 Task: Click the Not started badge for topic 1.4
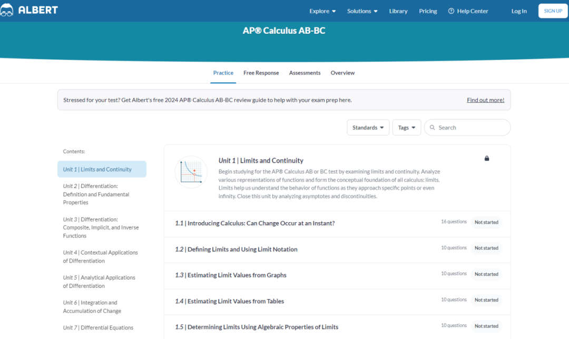(x=486, y=300)
